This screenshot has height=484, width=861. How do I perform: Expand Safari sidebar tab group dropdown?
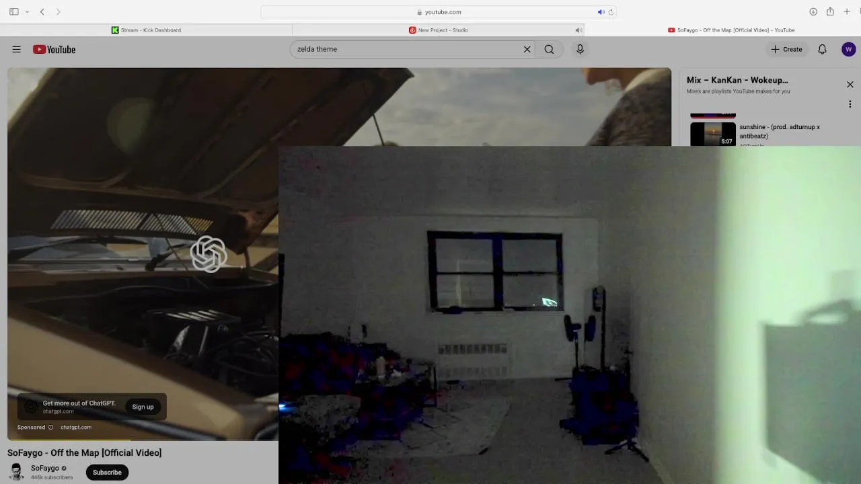27,11
